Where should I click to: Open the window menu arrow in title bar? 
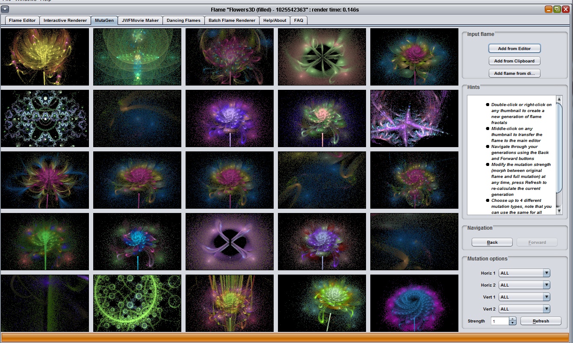[5, 9]
